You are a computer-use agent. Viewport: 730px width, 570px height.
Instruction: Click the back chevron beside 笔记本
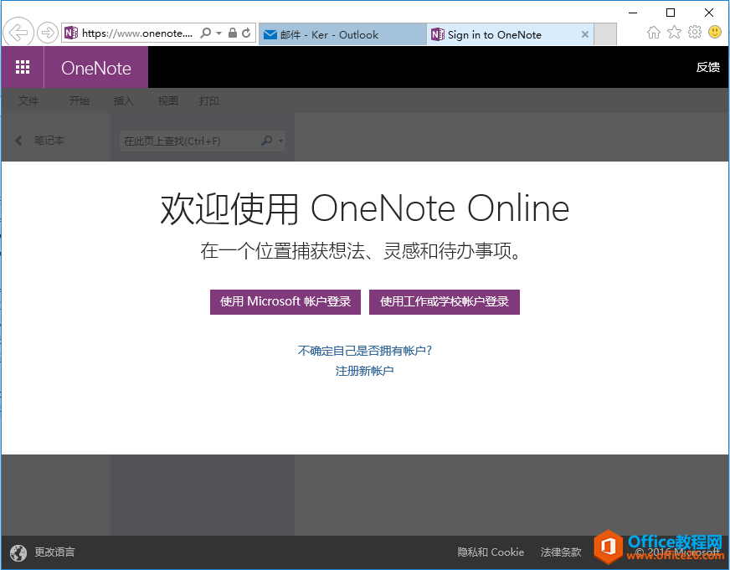18,140
